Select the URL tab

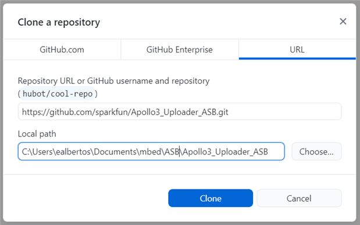pyautogui.click(x=297, y=50)
